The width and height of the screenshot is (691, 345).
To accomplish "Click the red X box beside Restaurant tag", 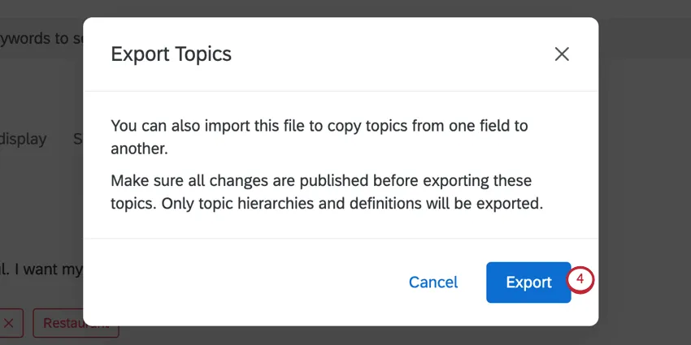I will point(9,323).
